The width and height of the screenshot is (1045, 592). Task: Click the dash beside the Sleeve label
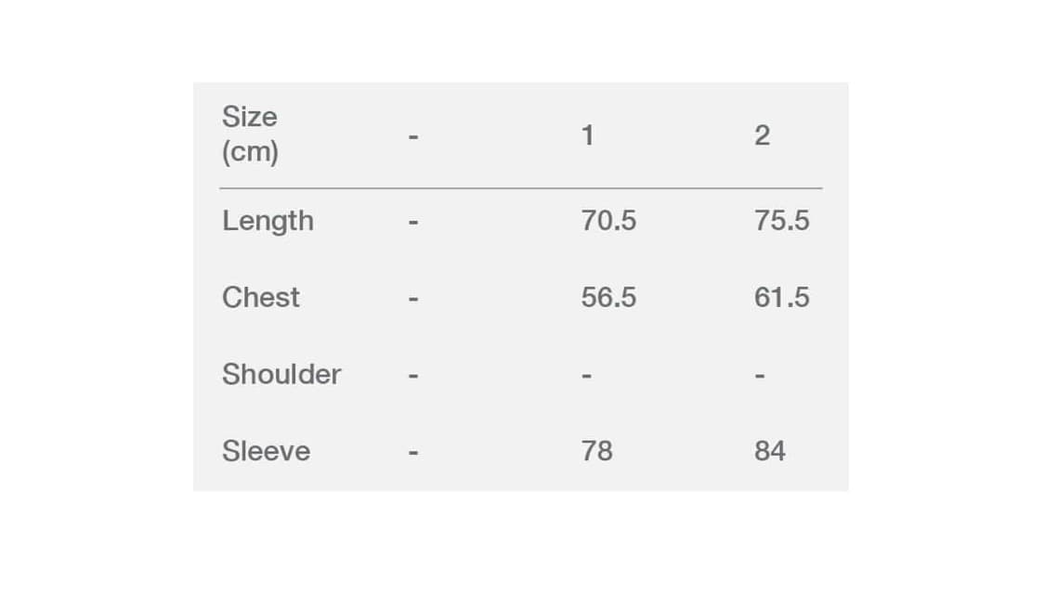pyautogui.click(x=413, y=453)
